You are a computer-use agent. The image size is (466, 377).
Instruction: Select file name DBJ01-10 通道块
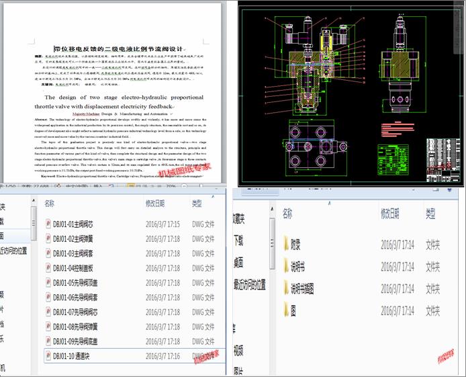[x=71, y=356]
